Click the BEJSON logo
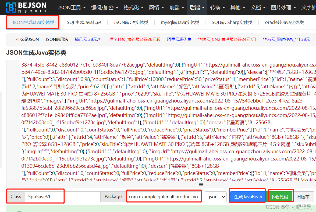This screenshot has height=212, width=316. tap(26, 8)
